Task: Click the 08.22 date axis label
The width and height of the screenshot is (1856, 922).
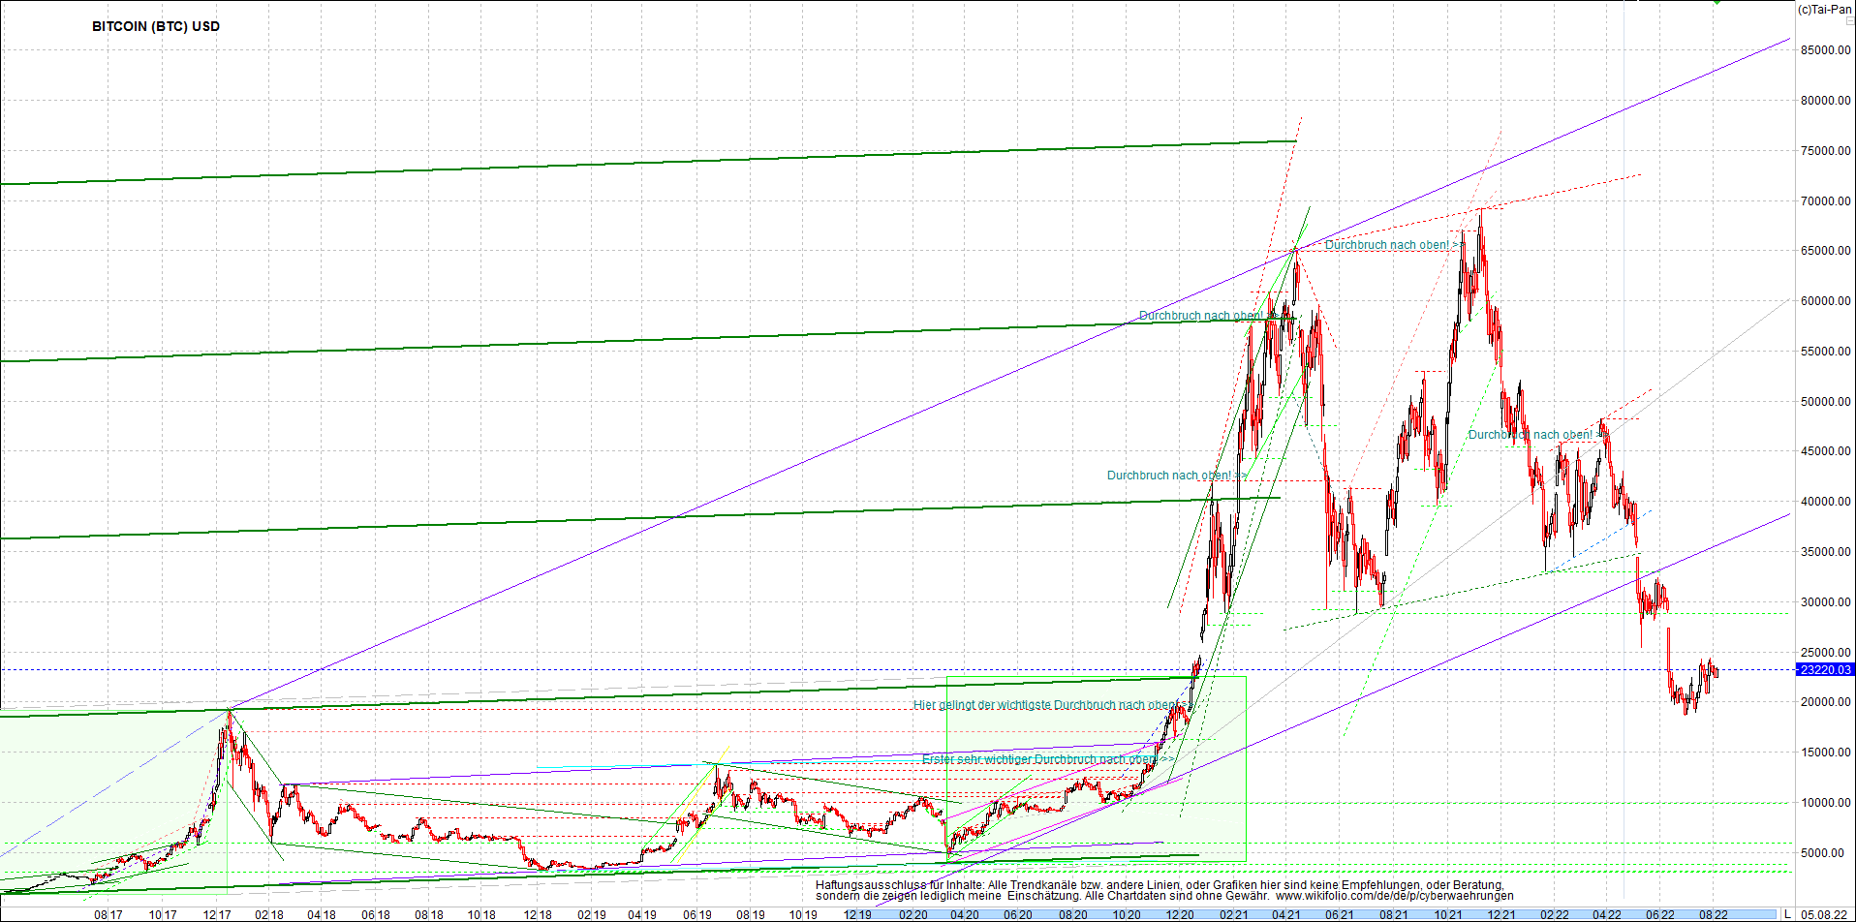Action: 1714,914
